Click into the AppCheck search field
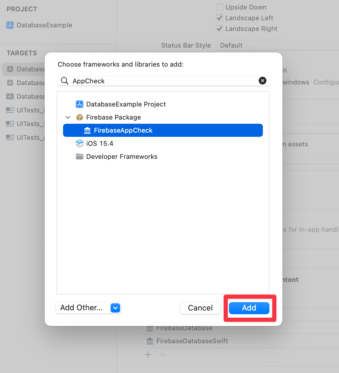 (164, 81)
